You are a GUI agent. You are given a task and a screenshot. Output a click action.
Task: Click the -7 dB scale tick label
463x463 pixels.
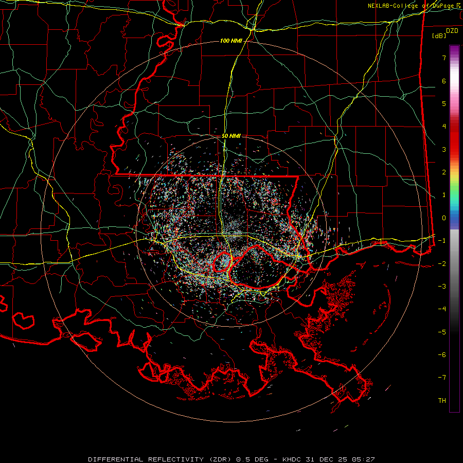point(442,378)
